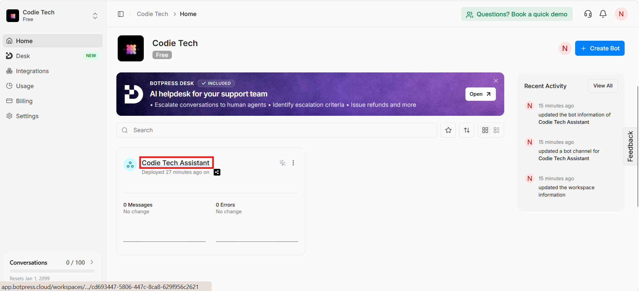The width and height of the screenshot is (639, 291).
Task: Click the Resets Jan 1, 2099 text
Action: pyautogui.click(x=30, y=278)
